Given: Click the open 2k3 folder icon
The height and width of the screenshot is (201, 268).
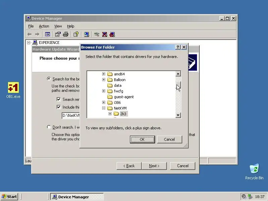Looking at the screenshot, I should [x=116, y=114].
